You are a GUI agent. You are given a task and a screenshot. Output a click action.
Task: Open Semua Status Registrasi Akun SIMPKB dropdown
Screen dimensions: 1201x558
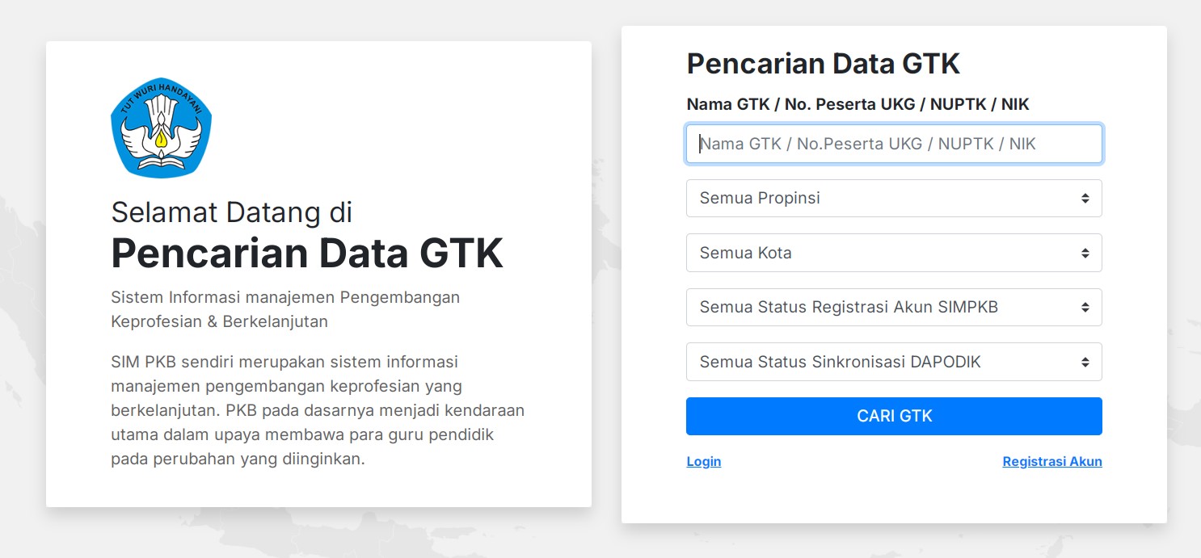pyautogui.click(x=894, y=308)
